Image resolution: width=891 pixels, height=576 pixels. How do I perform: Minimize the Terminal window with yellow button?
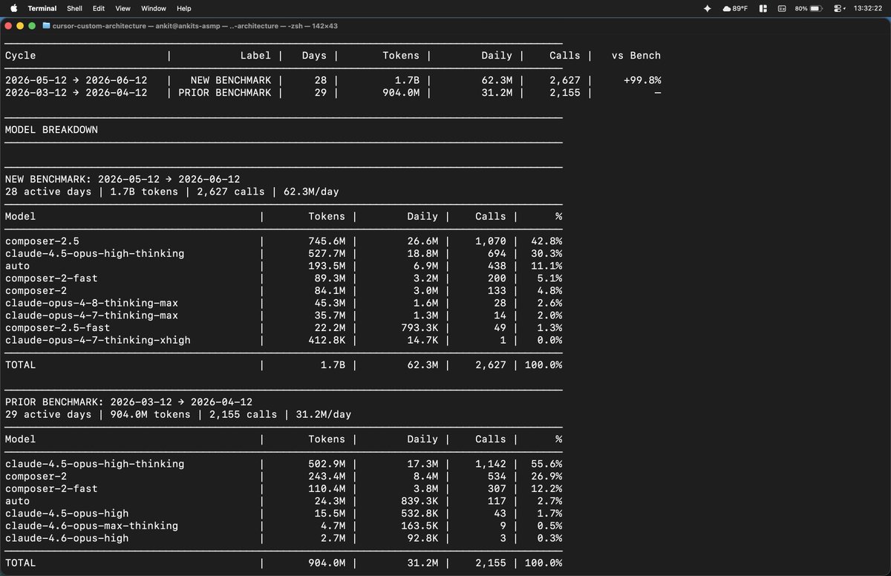pyautogui.click(x=21, y=25)
